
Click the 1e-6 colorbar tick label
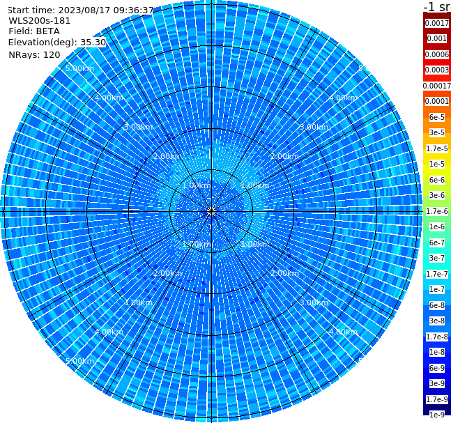pos(437,226)
